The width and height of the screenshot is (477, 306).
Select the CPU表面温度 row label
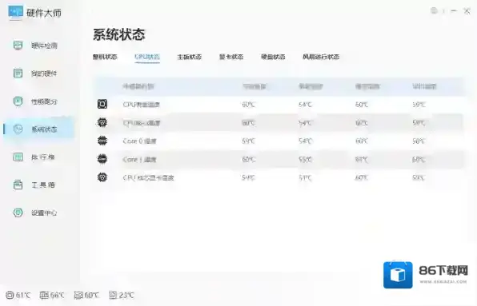[x=141, y=105]
